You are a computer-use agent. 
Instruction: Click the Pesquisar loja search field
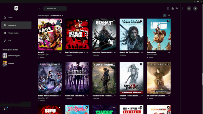(x=55, y=9)
